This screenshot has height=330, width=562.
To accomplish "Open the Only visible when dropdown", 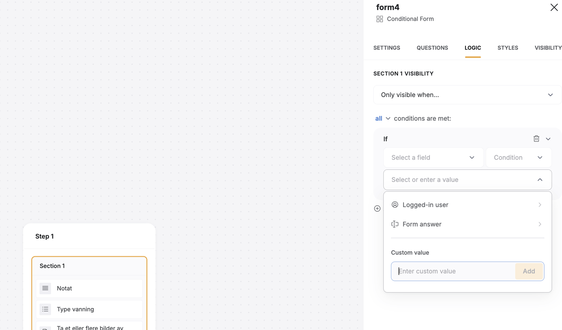I will click(468, 95).
